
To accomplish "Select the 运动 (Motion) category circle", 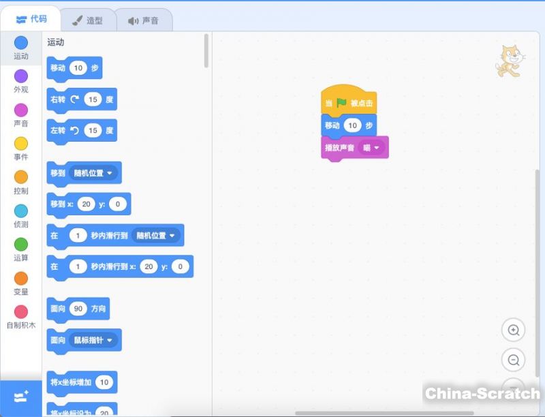I will pos(21,43).
